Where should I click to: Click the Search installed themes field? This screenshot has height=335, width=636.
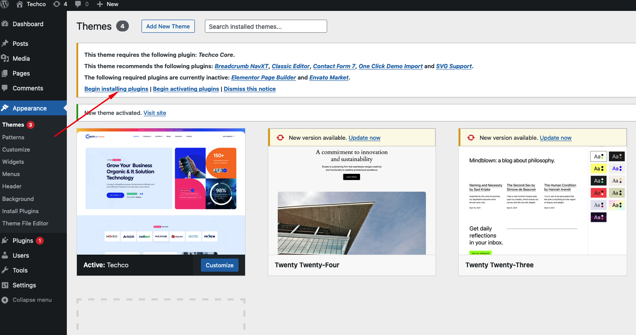coord(266,26)
